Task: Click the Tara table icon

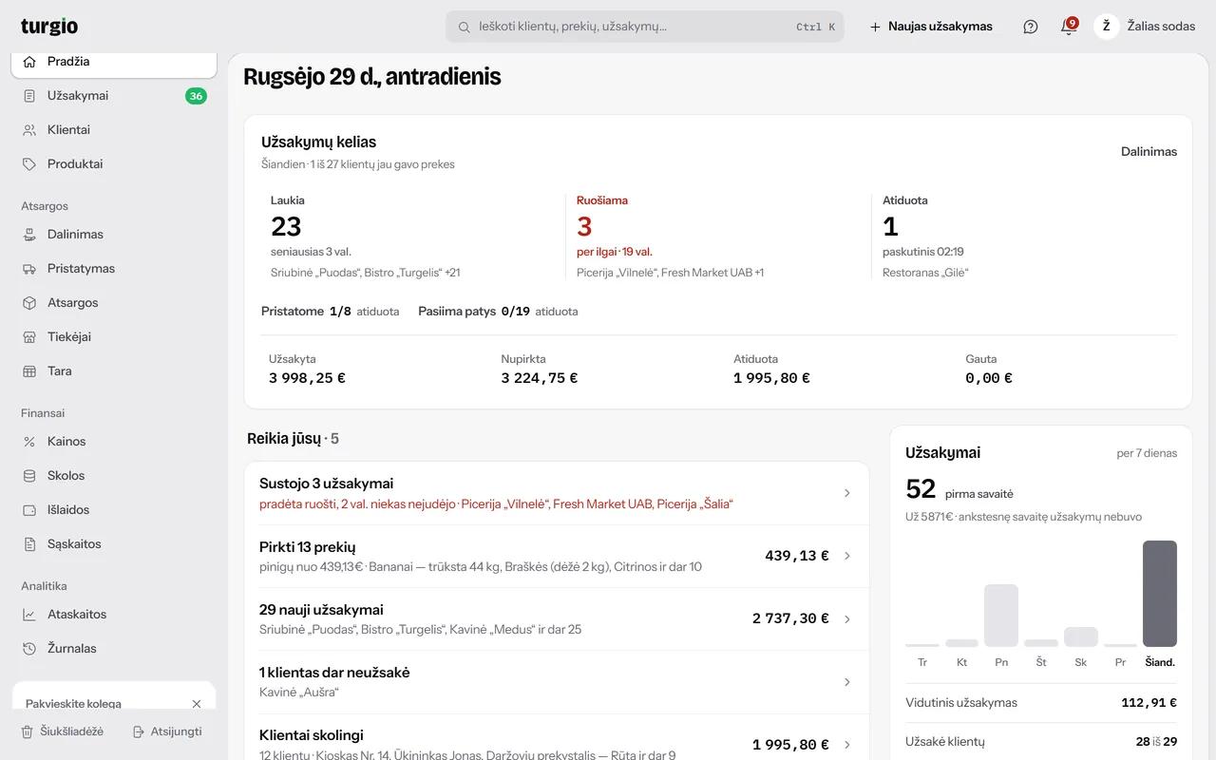Action: point(29,371)
